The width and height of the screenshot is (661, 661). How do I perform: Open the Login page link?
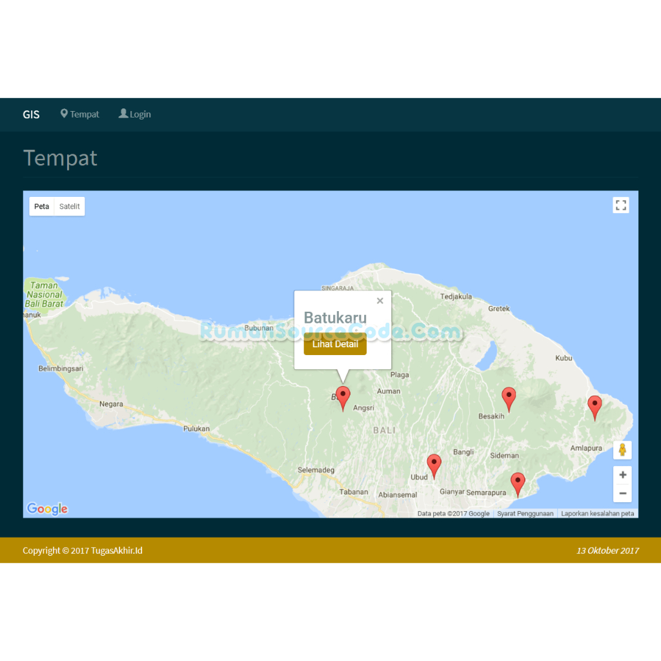(x=135, y=114)
